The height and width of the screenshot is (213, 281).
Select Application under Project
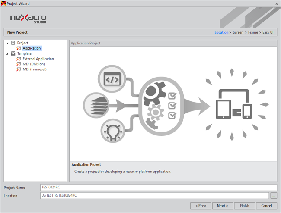pyautogui.click(x=32, y=48)
